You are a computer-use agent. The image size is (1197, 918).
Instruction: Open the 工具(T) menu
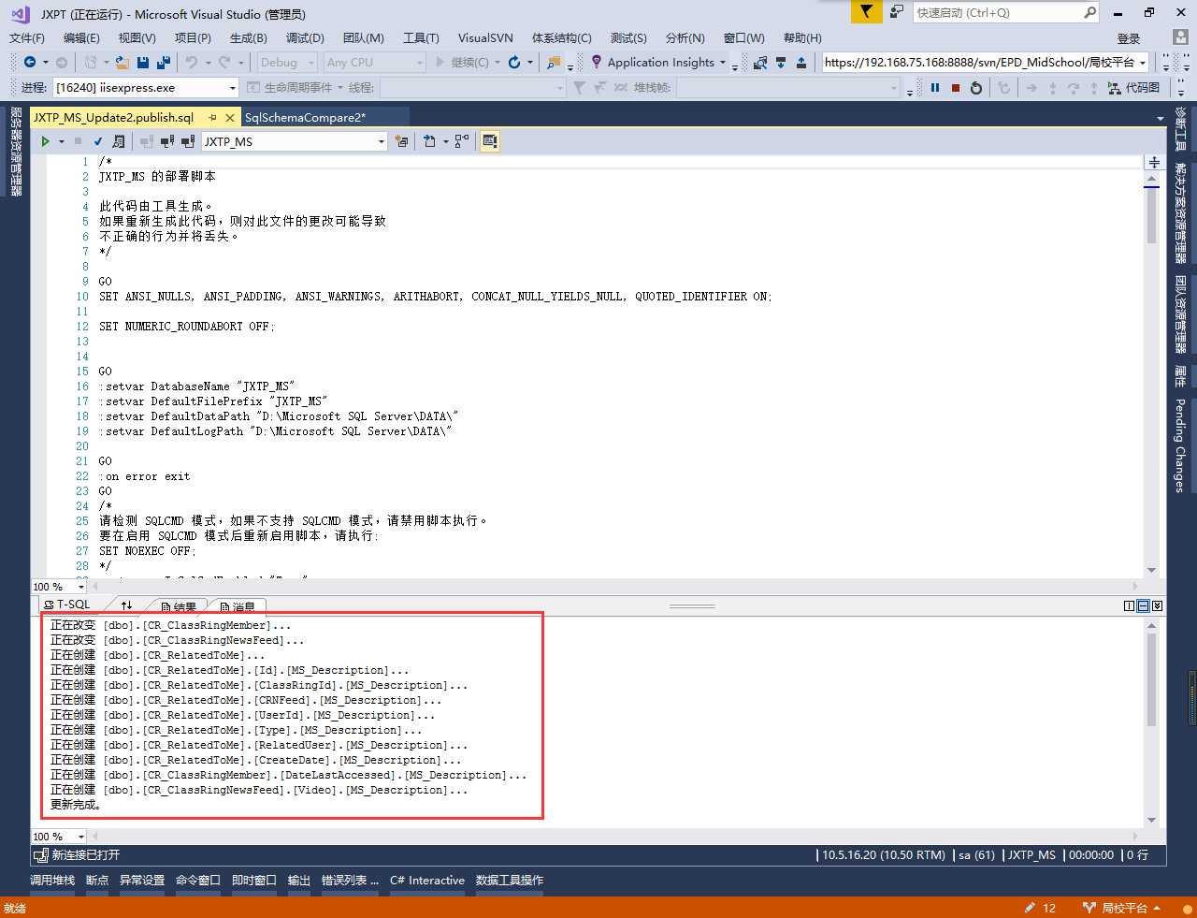[421, 38]
